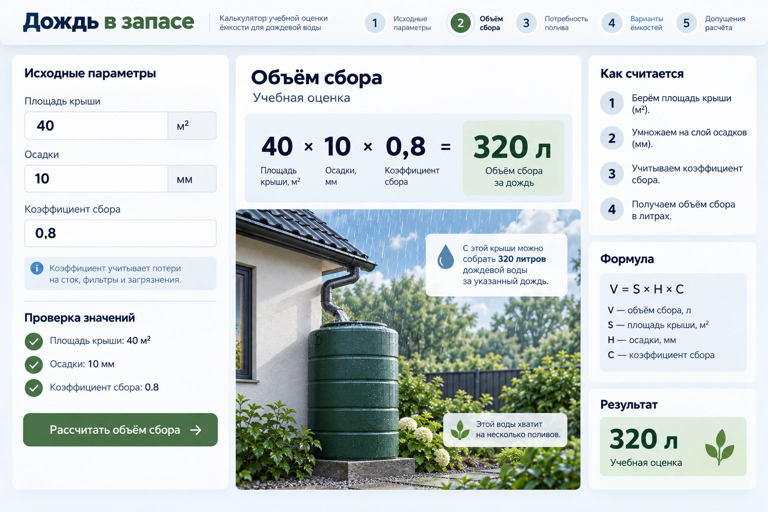
Task: Click the text 'Этой воды хватит на несколько поливов.'
Action: 518,429
